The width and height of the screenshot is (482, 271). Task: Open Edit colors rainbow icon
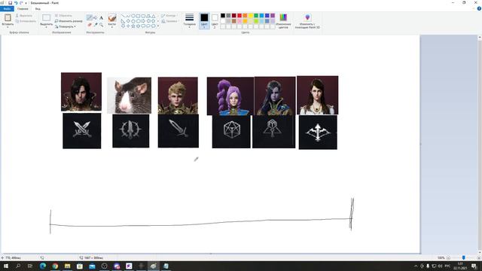coord(283,20)
